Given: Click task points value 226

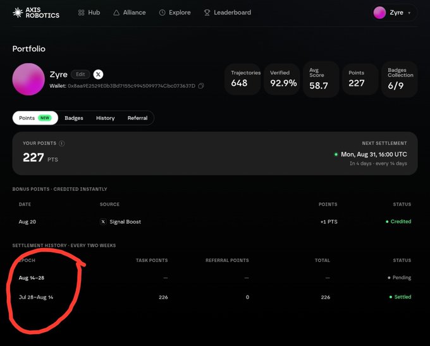Looking at the screenshot, I should 163,297.
